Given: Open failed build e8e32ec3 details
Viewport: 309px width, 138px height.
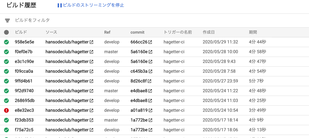Looking at the screenshot, I should [24, 110].
